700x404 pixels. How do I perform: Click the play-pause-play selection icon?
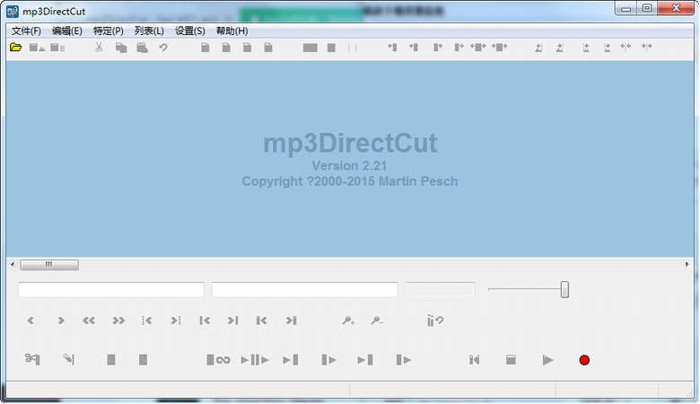click(x=255, y=360)
